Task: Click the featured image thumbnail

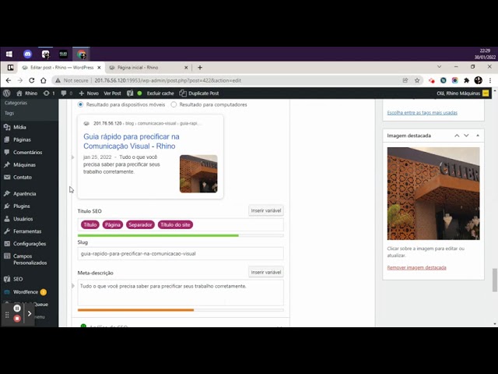Action: coord(433,193)
